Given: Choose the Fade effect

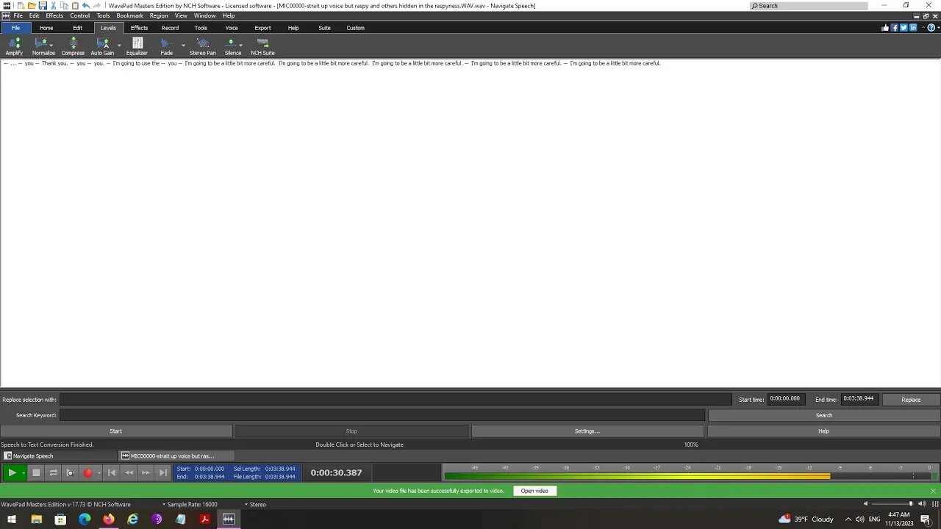Looking at the screenshot, I should point(166,46).
